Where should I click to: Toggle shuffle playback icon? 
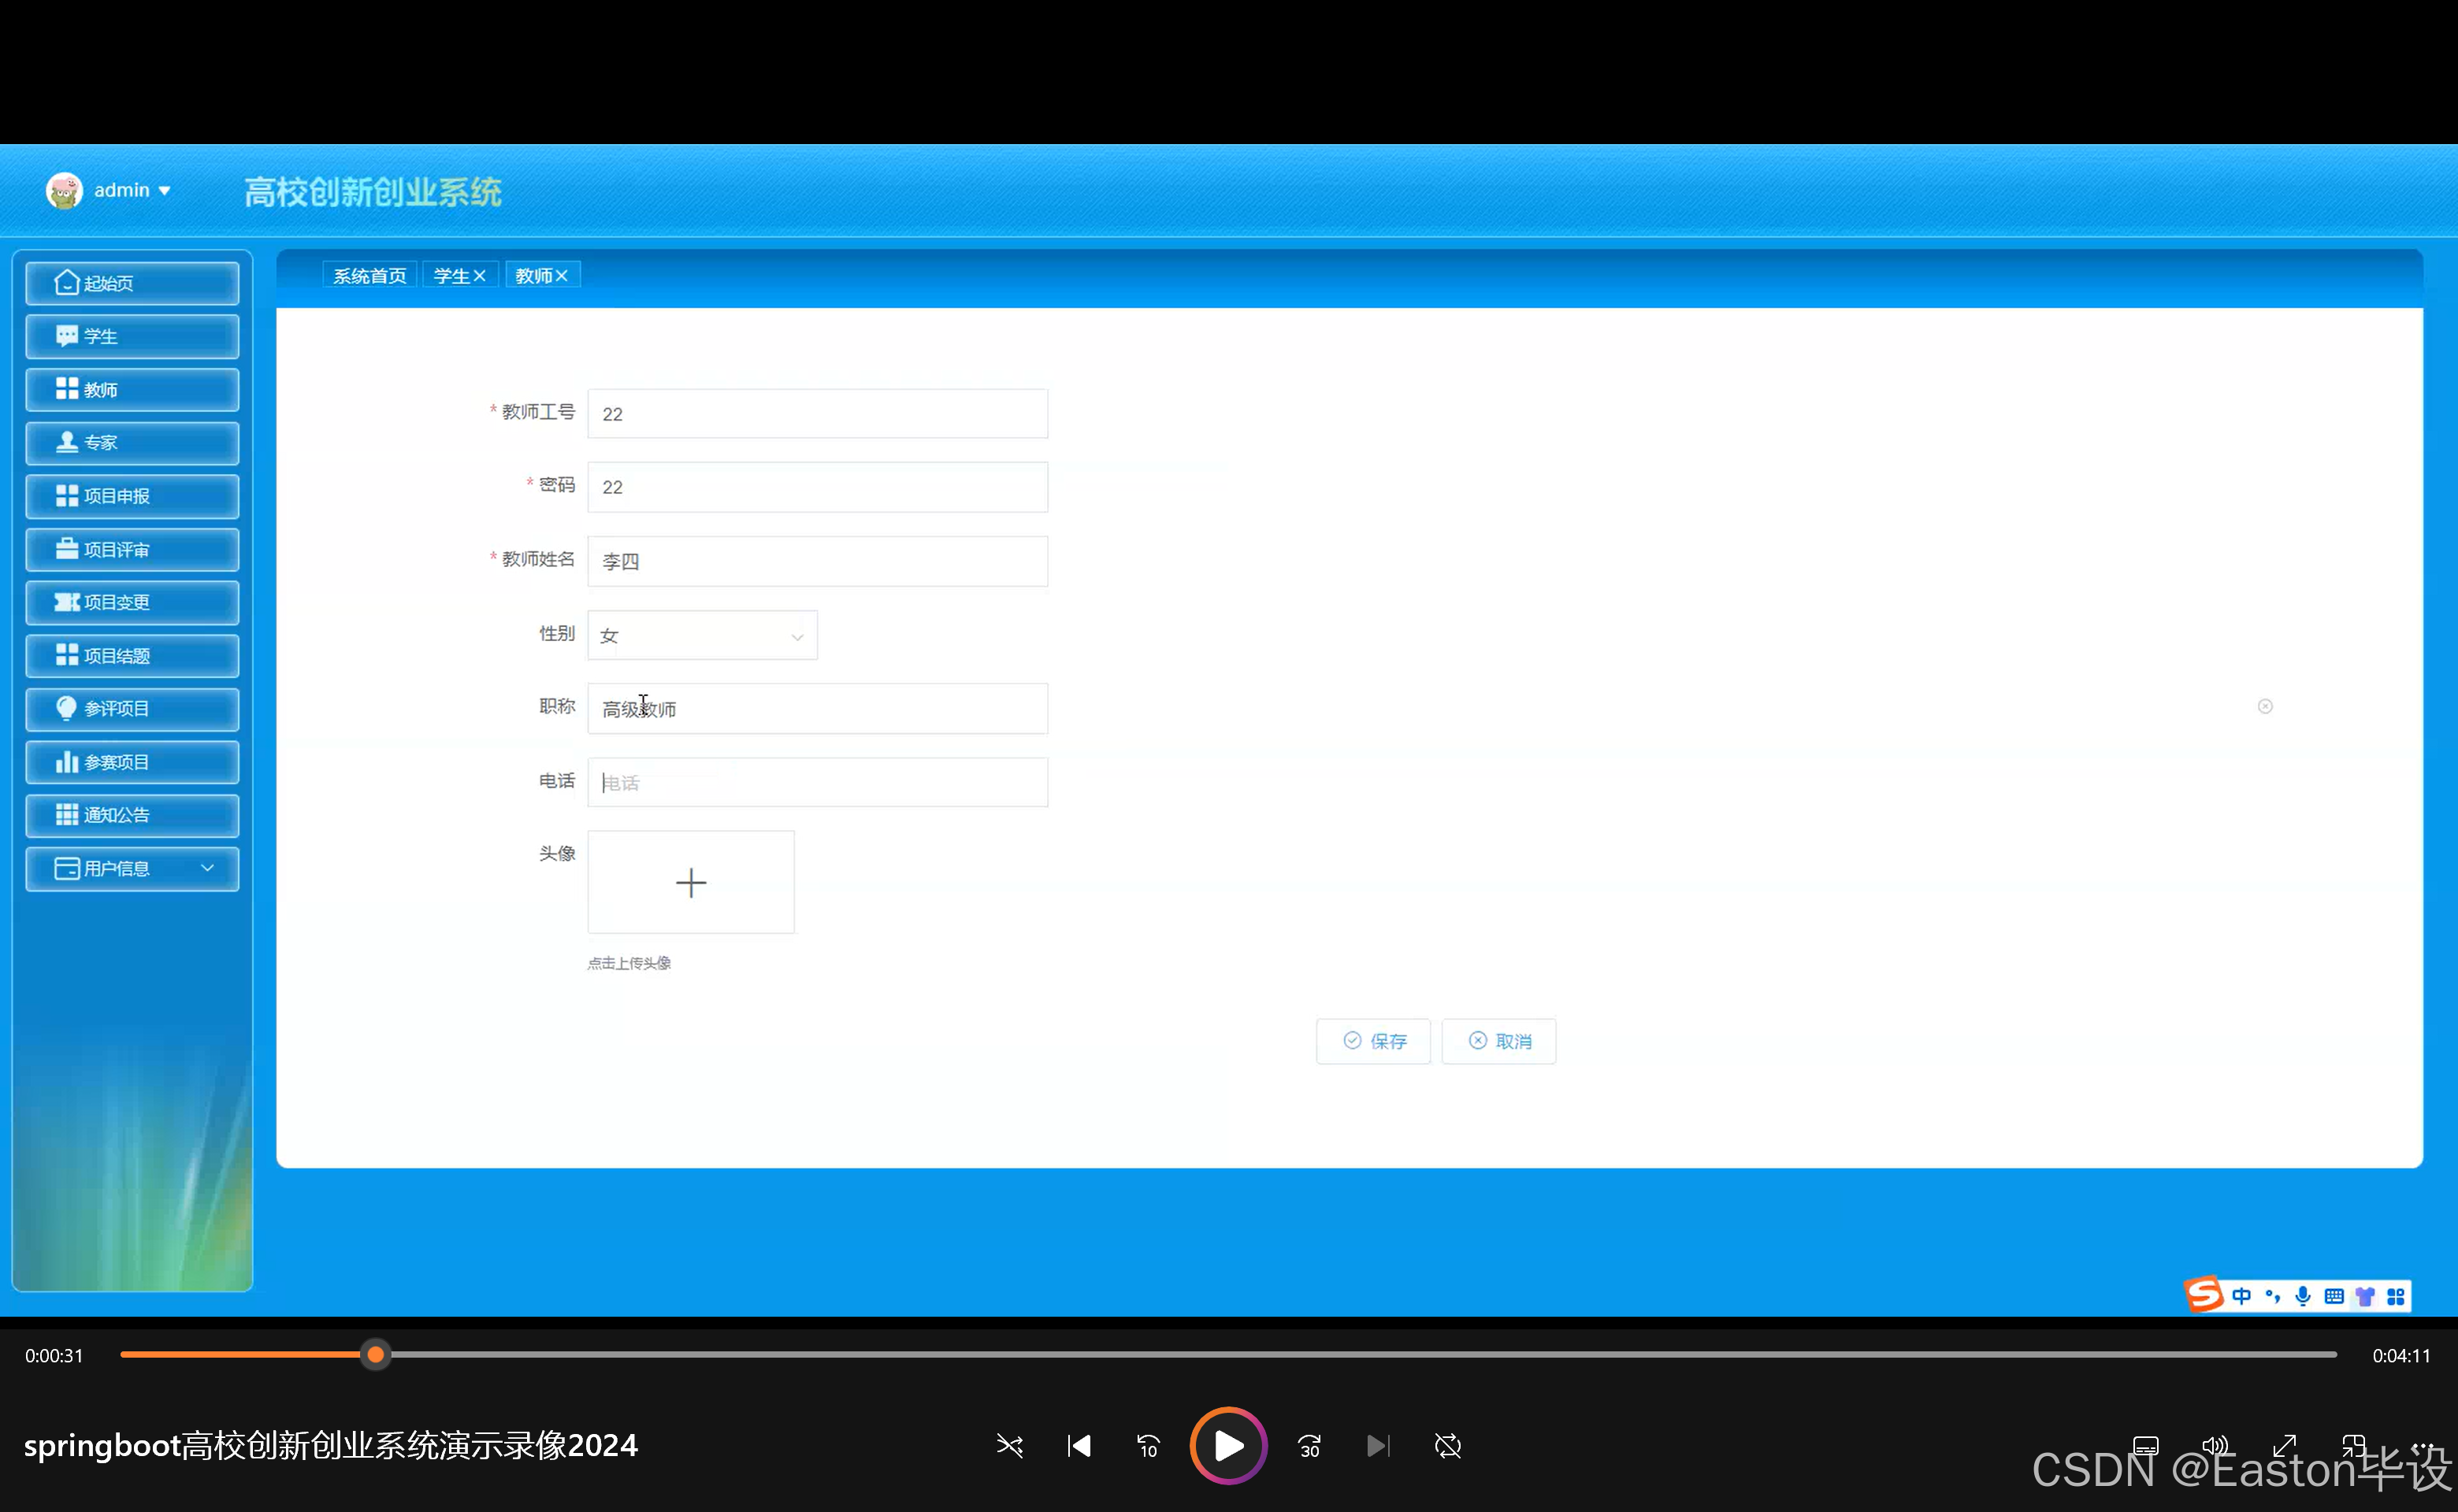point(1009,1445)
